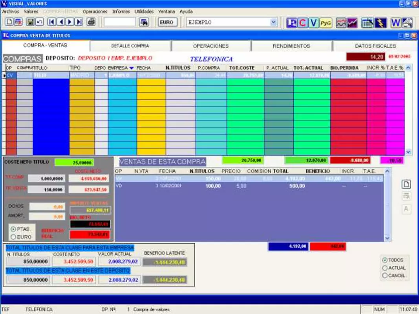Screen dimensions: 419x314
Task: Click edit sale icon beside ventas list
Action: tap(406, 196)
